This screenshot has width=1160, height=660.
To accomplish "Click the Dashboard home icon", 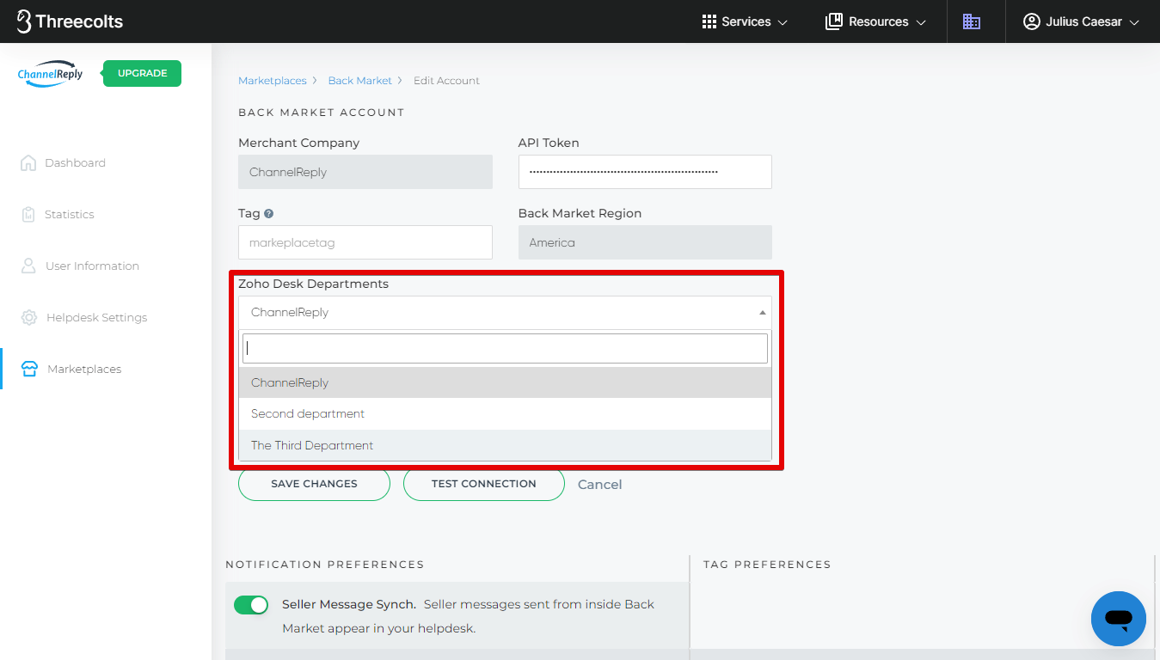I will tap(28, 162).
